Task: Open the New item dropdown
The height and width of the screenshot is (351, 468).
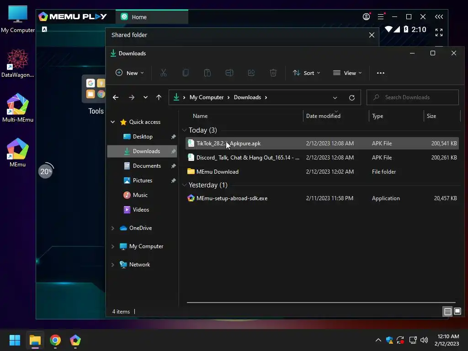Action: coord(130,73)
